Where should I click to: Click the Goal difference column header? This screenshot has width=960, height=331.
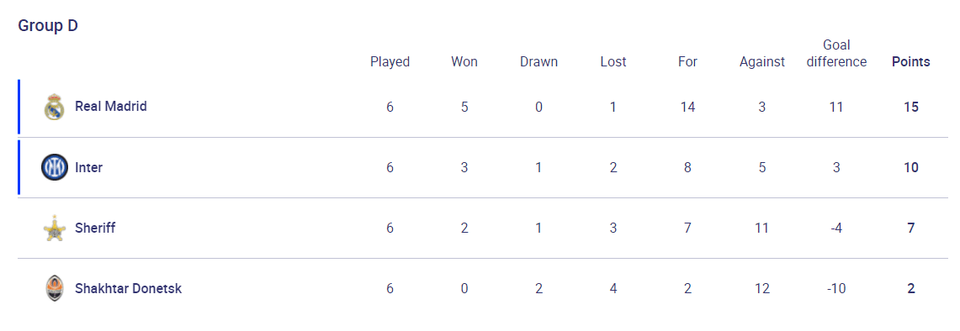pyautogui.click(x=836, y=54)
